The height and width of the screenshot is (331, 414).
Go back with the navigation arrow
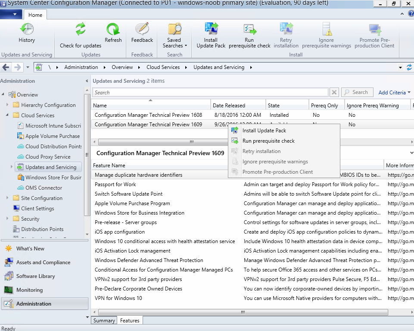pos(6,67)
